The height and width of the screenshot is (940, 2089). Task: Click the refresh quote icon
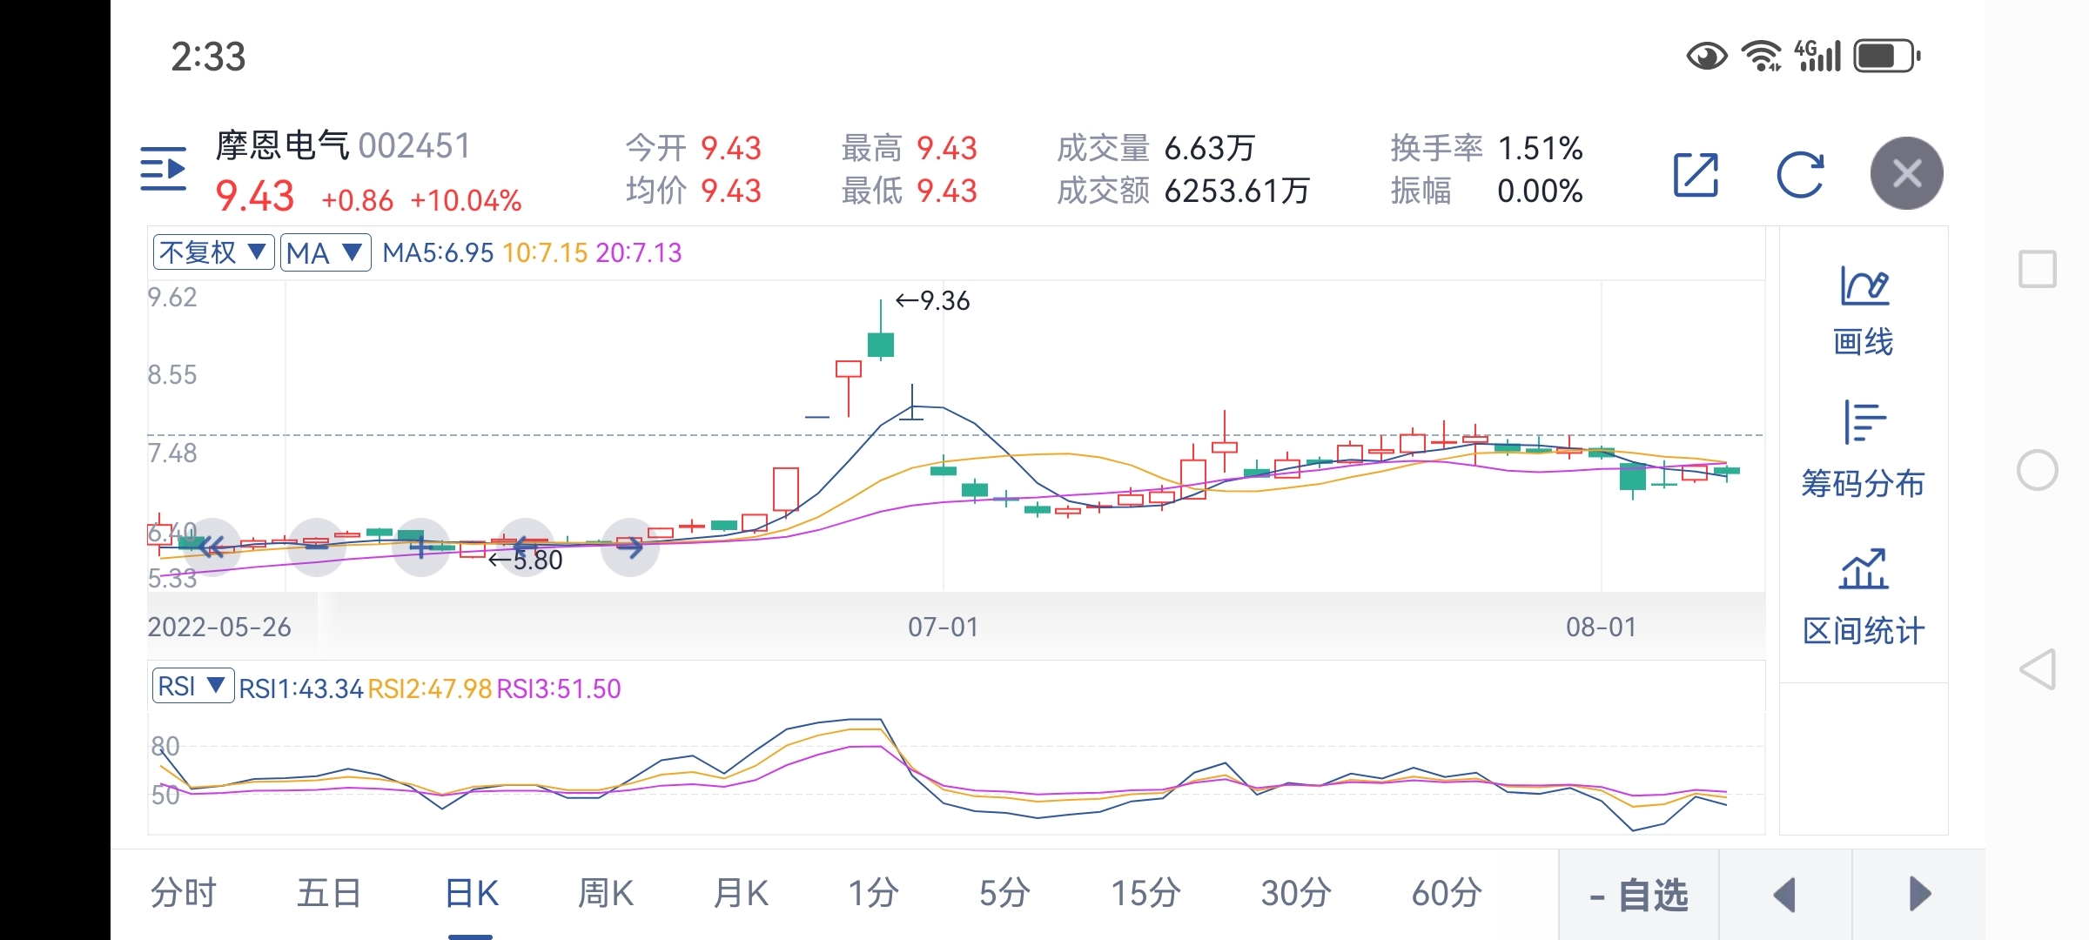(1799, 175)
